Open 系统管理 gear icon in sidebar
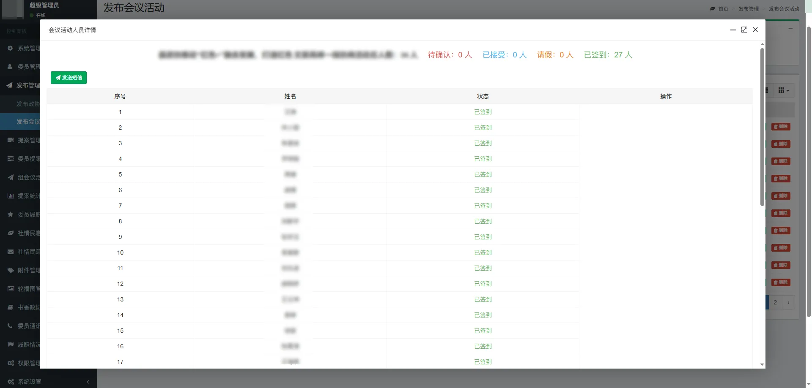 coord(10,48)
